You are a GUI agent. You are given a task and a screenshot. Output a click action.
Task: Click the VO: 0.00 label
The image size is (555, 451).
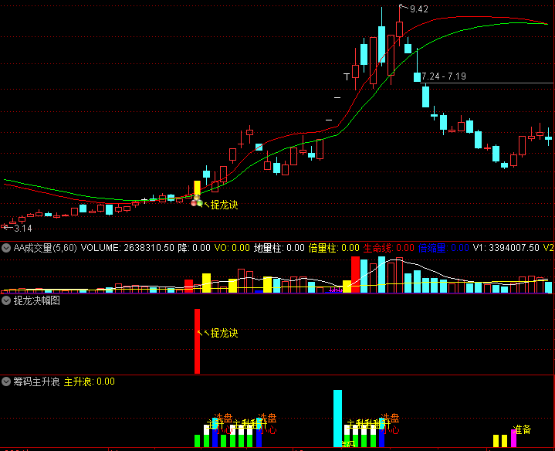[x=232, y=248]
